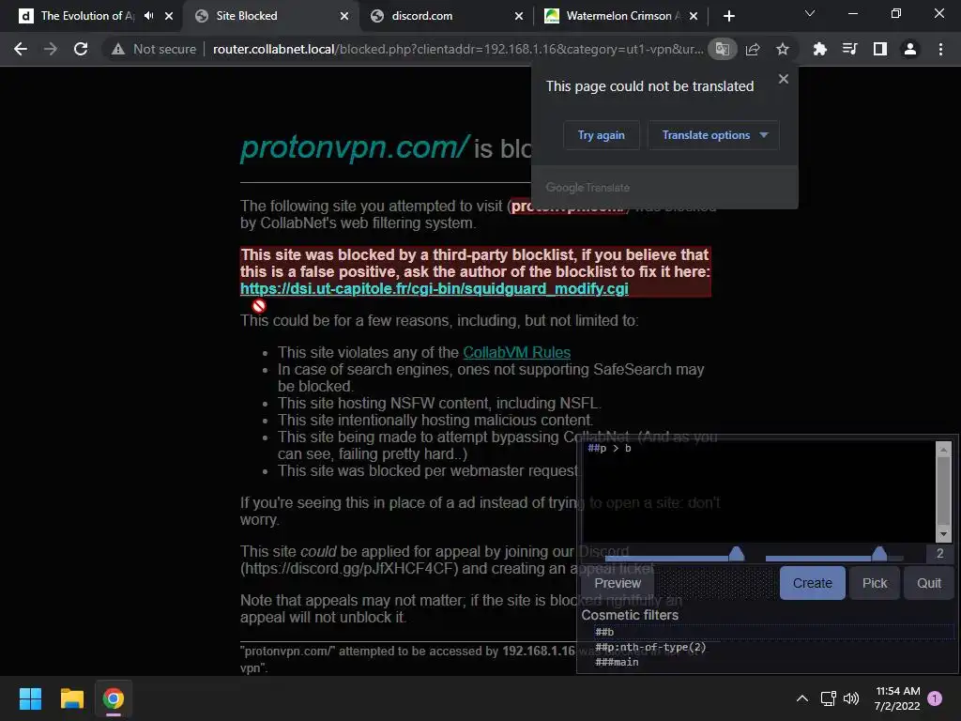The image size is (961, 721).
Task: Go back with the browser back arrow
Action: click(21, 49)
